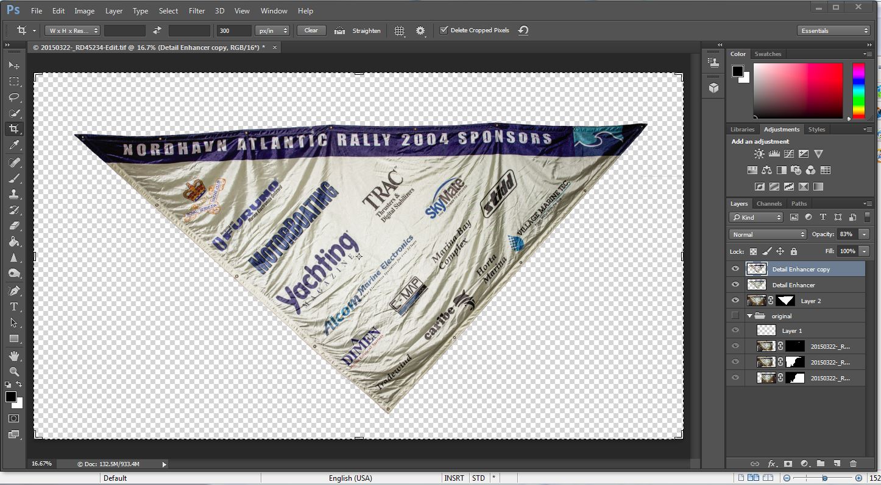The width and height of the screenshot is (881, 485).
Task: Select the Paint Bucket tool
Action: point(13,242)
